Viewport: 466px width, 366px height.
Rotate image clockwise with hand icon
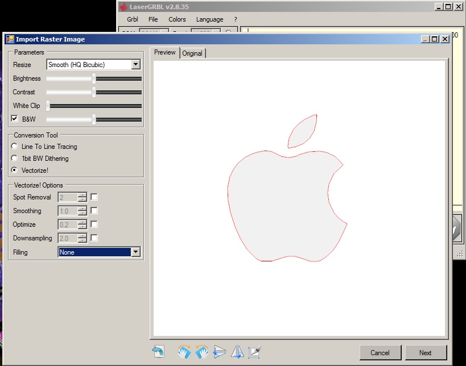pyautogui.click(x=183, y=352)
